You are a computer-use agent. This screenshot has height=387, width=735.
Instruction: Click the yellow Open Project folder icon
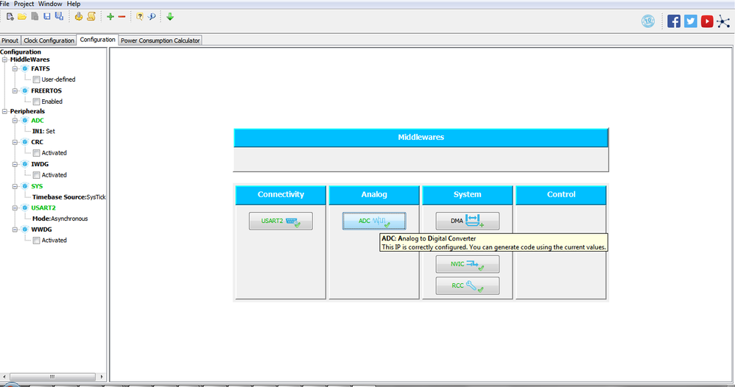(x=22, y=17)
